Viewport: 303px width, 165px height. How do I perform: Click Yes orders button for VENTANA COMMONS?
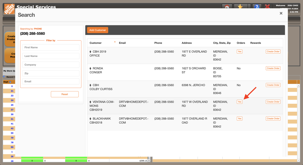(x=239, y=102)
